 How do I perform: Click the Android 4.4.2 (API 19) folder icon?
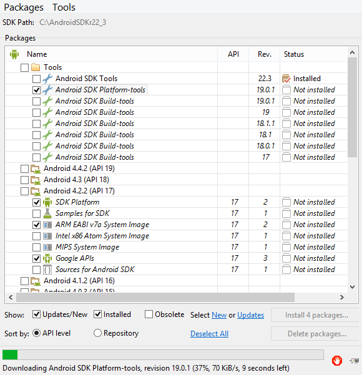(36, 169)
